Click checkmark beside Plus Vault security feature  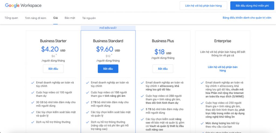pyautogui.click(x=142, y=119)
